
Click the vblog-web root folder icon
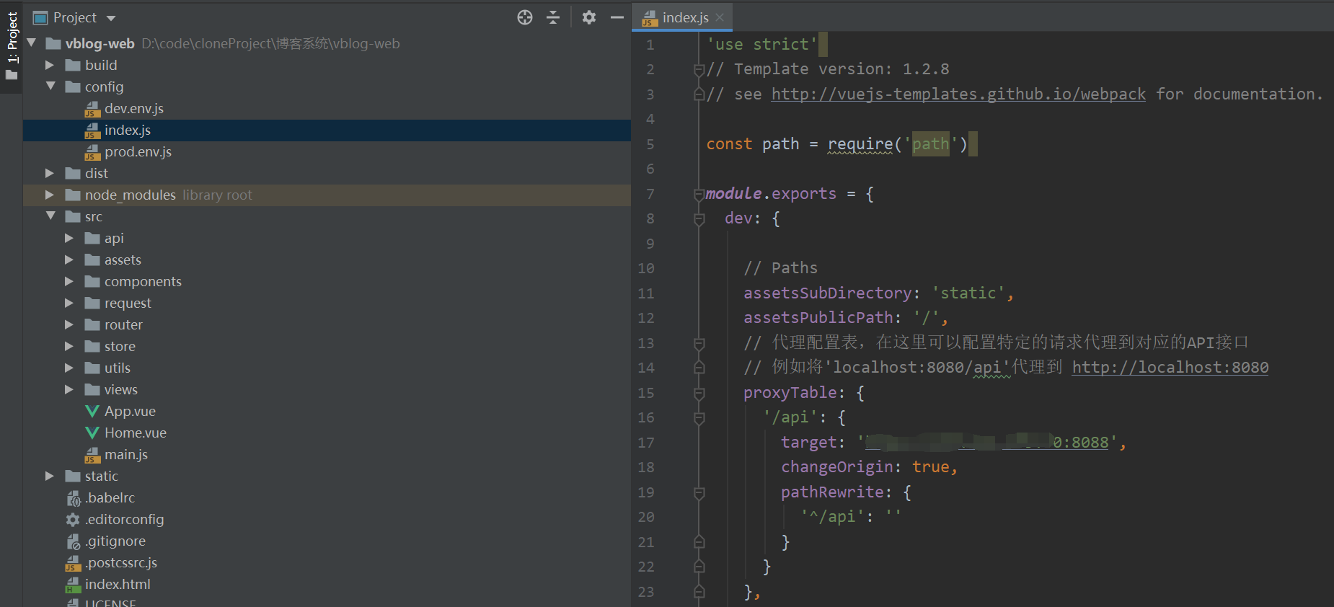coord(53,43)
